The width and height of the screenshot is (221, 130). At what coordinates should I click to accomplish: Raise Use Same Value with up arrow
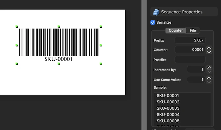click(x=209, y=78)
